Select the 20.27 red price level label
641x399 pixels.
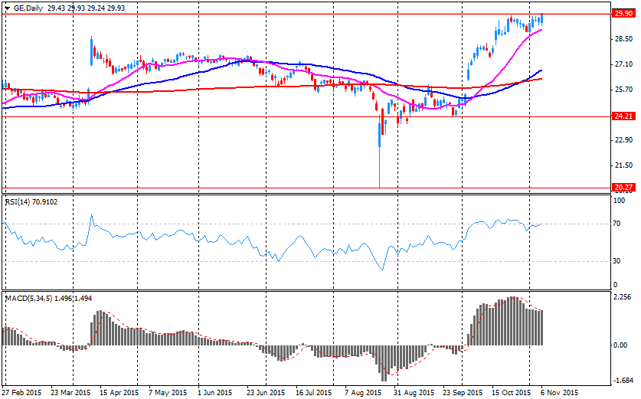[624, 188]
